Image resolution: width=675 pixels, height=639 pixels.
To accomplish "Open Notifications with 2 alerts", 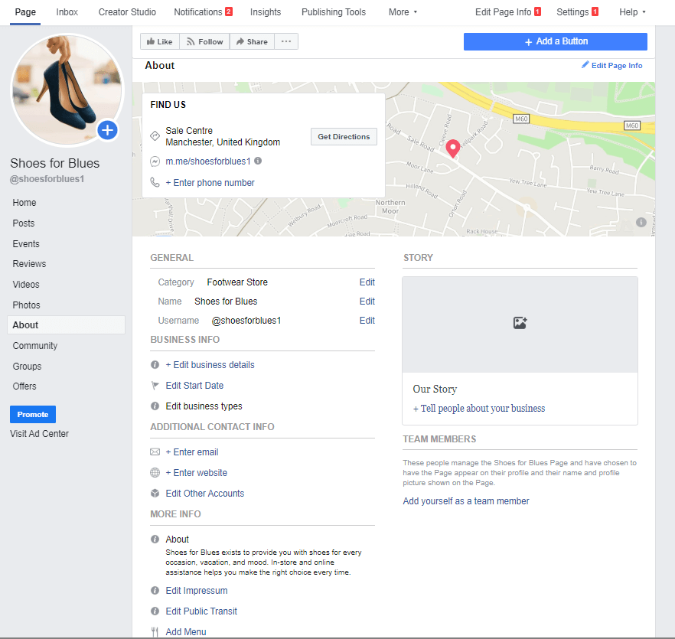I will click(203, 12).
